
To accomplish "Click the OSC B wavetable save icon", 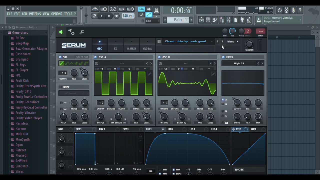I will (160, 63).
